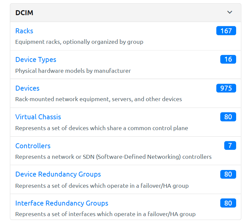Go to the Devices list
251x224 pixels.
(x=27, y=88)
